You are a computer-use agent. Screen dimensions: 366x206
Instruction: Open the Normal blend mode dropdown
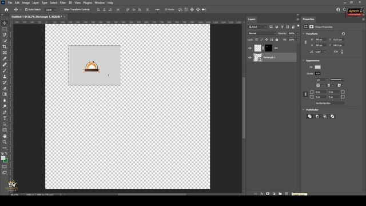tap(262, 33)
